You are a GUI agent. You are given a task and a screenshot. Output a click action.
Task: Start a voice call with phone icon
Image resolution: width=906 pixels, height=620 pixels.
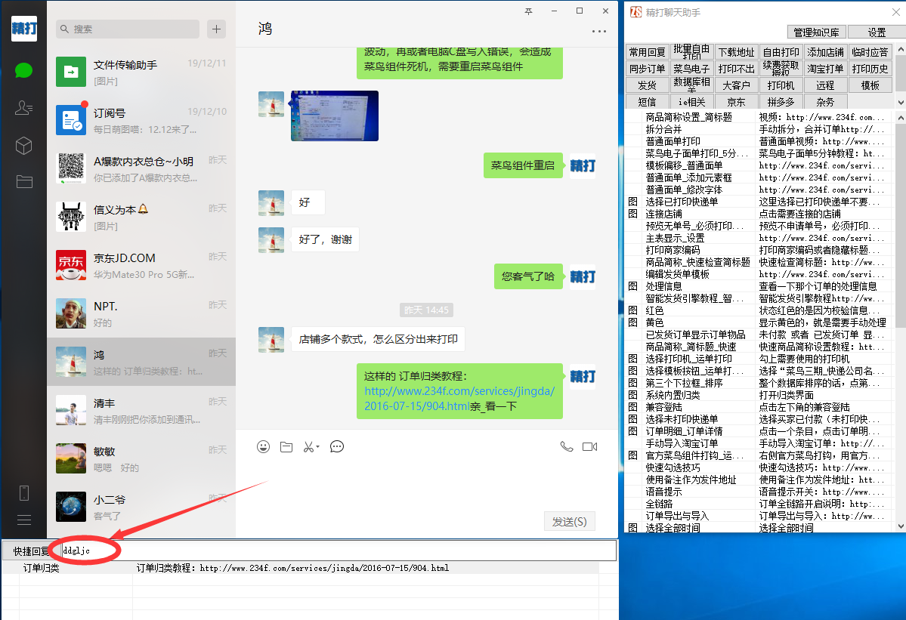tap(566, 447)
